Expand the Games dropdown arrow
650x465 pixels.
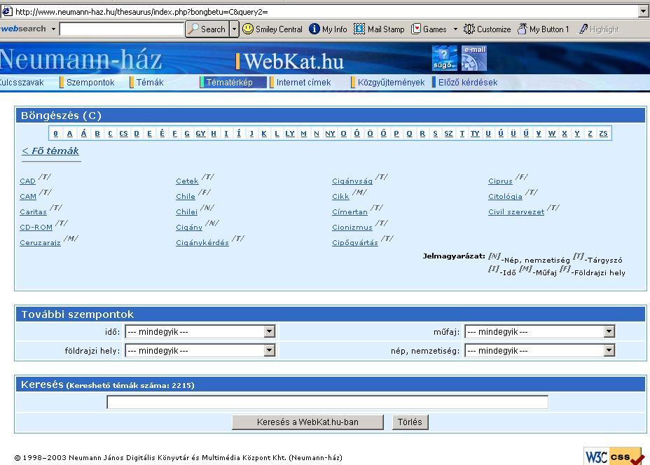(x=455, y=29)
